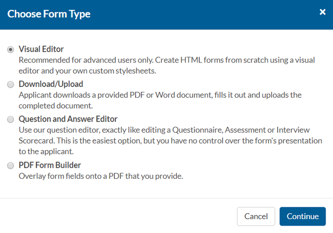Click the PDF Form Builder label text

click(50, 165)
